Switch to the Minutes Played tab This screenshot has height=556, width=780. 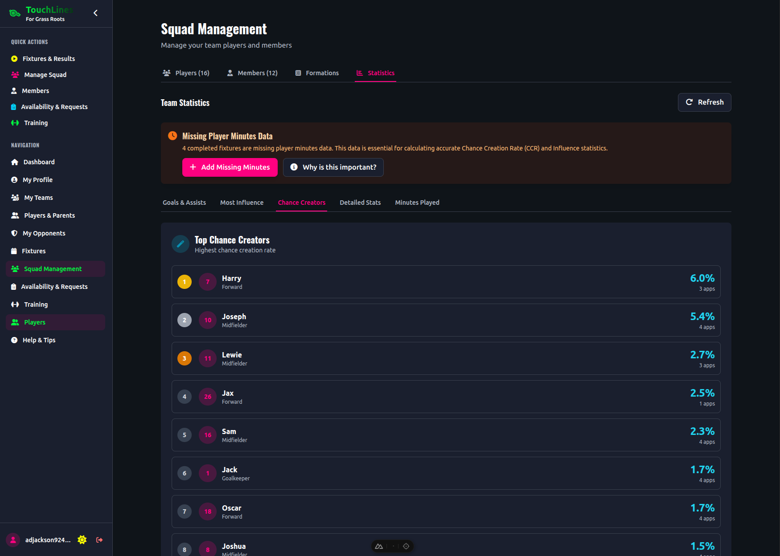(x=417, y=203)
